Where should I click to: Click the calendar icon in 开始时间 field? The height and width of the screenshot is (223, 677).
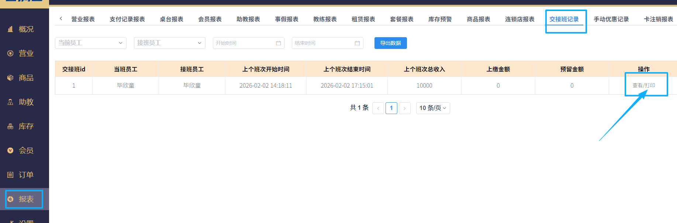coord(279,43)
